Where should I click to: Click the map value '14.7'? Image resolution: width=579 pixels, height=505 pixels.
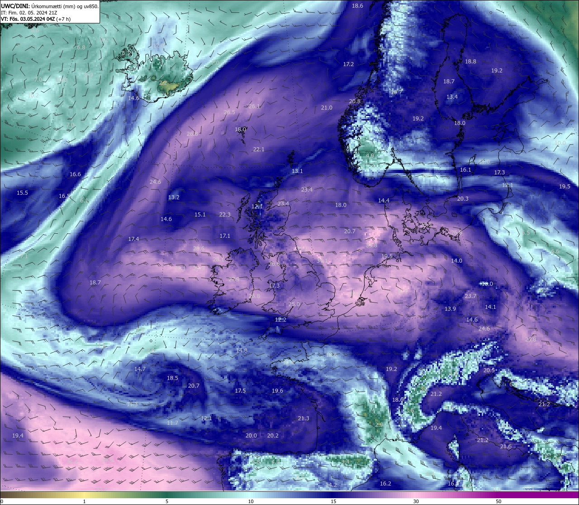click(x=140, y=369)
